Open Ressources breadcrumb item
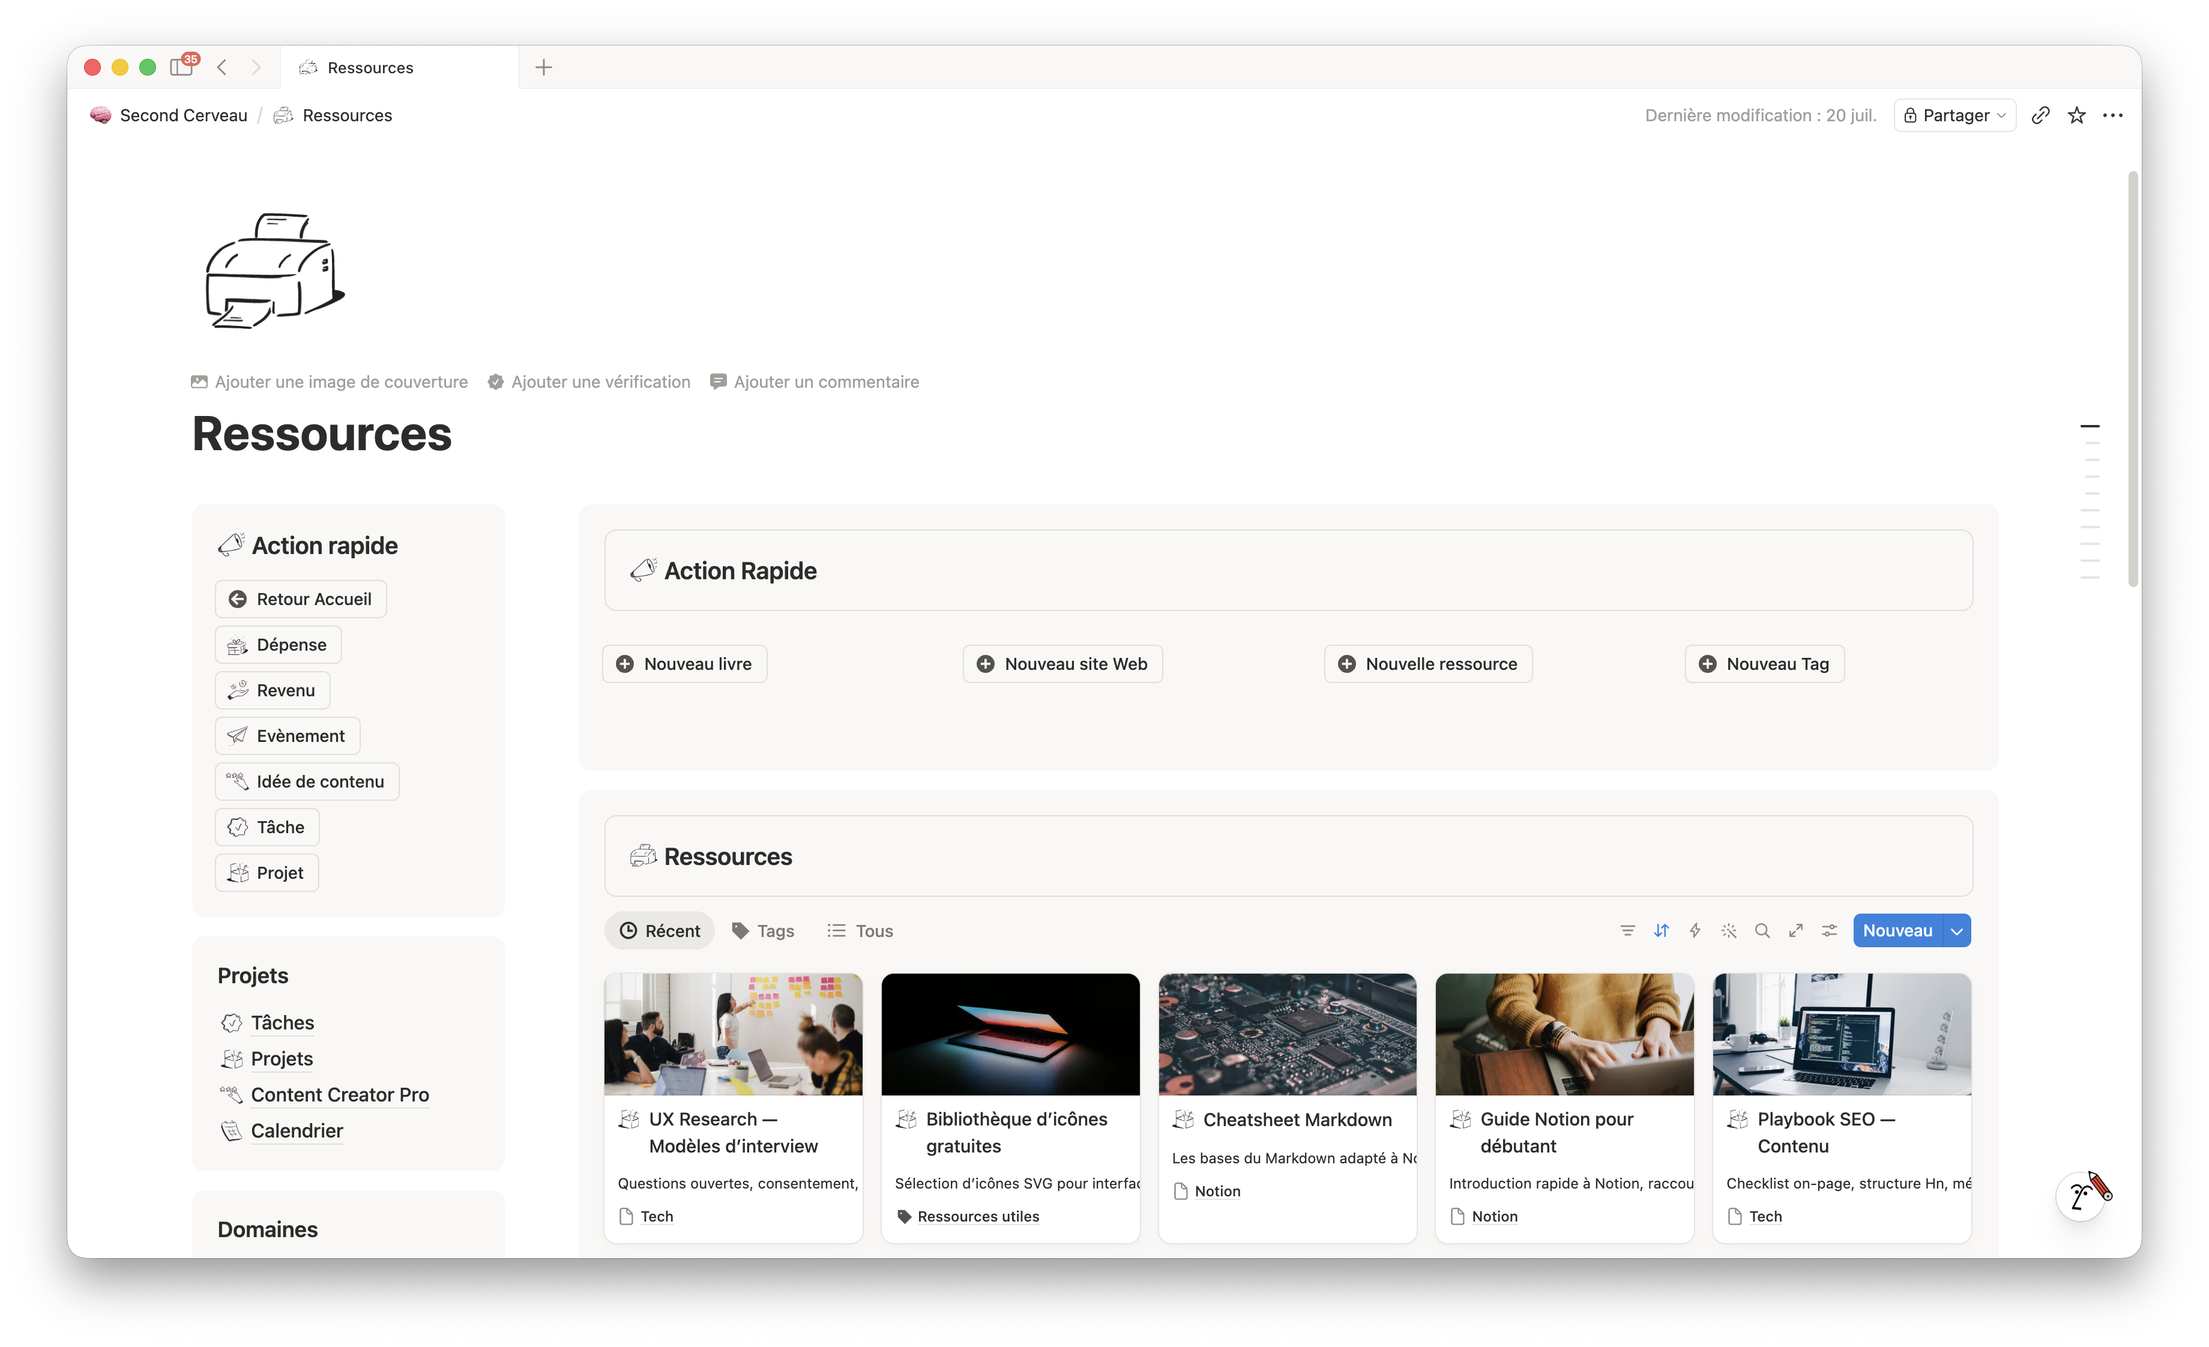This screenshot has width=2209, height=1347. [x=333, y=116]
